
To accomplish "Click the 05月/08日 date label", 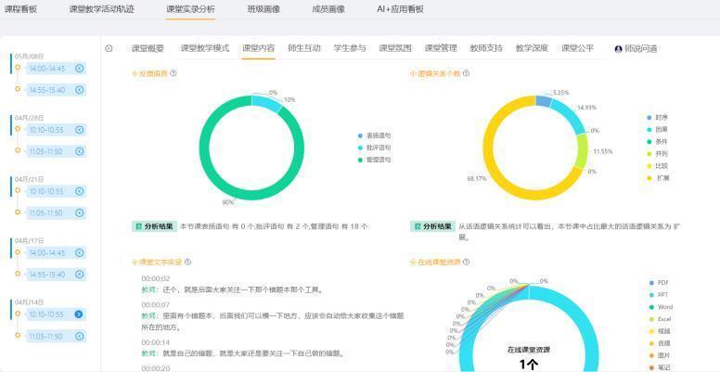I will [x=30, y=56].
